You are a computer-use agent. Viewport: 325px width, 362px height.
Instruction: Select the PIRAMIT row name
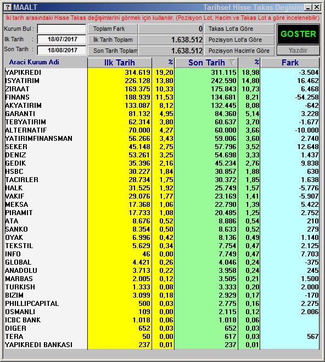pos(19,213)
